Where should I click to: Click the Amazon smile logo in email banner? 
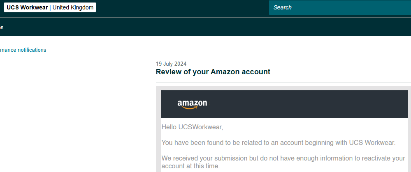(x=193, y=105)
